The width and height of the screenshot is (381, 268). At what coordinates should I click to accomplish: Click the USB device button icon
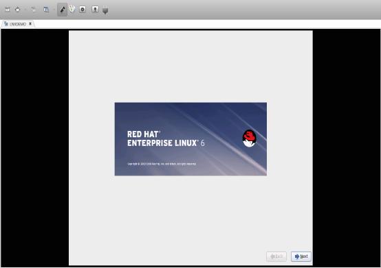[95, 10]
